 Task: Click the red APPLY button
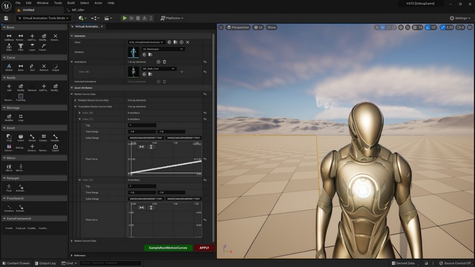204,248
